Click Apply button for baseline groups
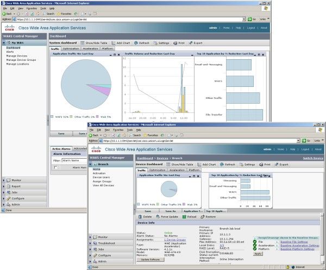 [x=258, y=254]
